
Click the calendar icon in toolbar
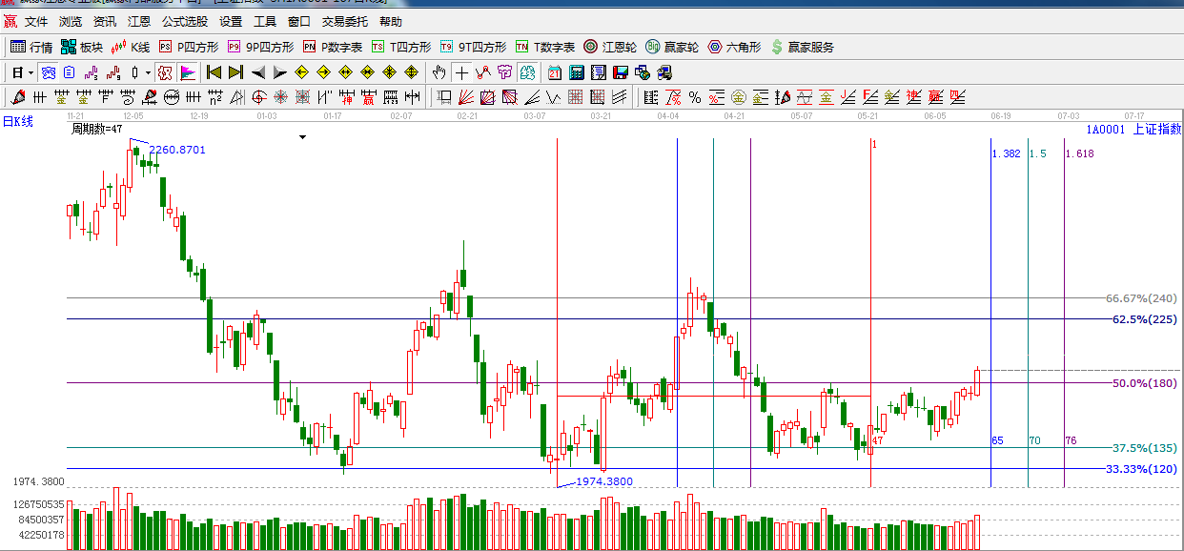555,72
